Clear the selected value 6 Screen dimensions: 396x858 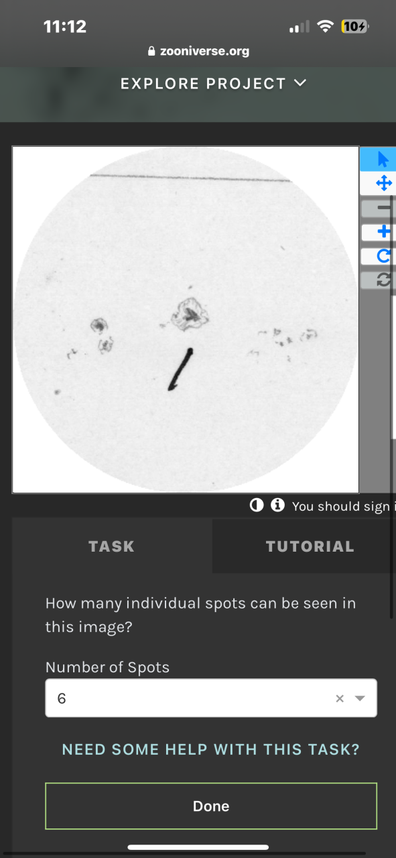(x=340, y=698)
